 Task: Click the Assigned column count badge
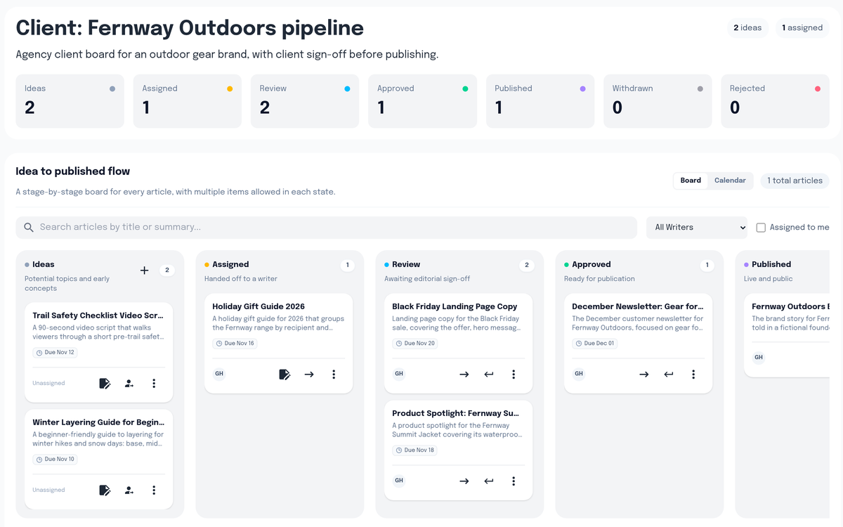347,266
